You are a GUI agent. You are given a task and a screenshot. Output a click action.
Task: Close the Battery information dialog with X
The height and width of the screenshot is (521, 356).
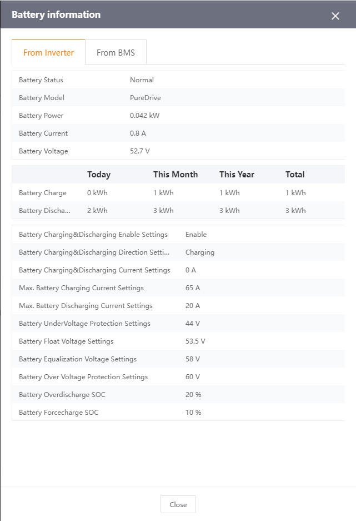[335, 16]
